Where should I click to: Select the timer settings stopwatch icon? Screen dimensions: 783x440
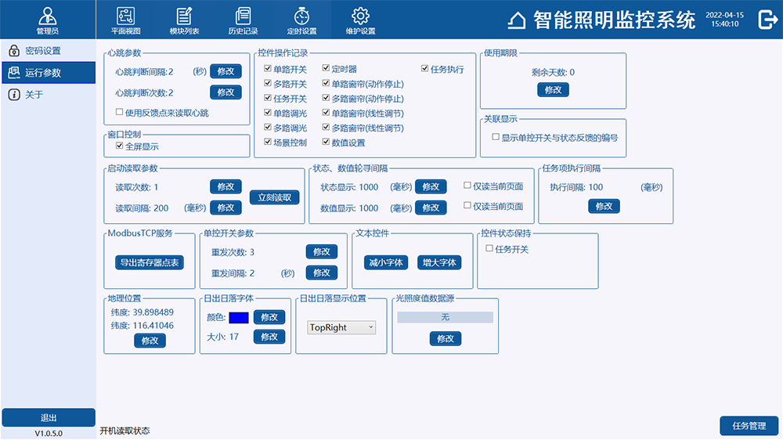coord(301,16)
